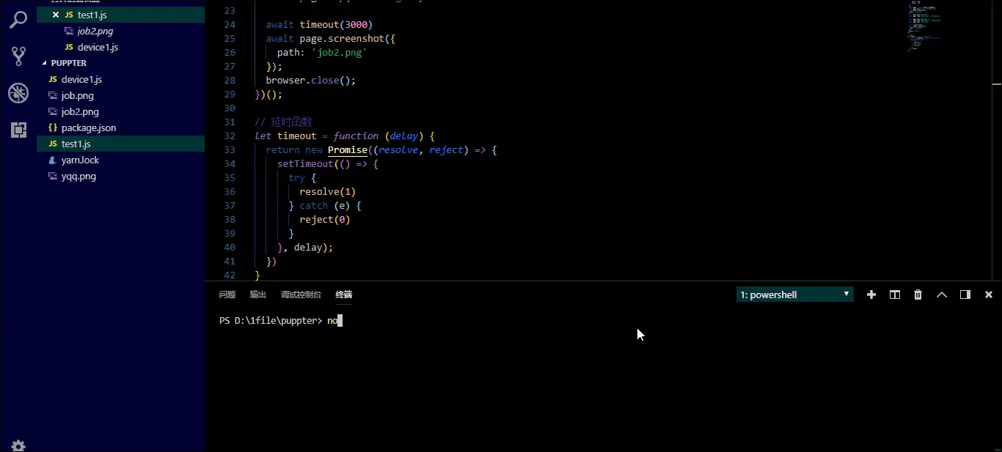Open the powershell terminal selector dropdown
The height and width of the screenshot is (452, 1002).
pos(794,294)
